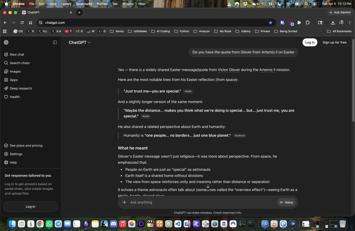Screen dimensions: 355x231
Task: Go forward in Chrome
Action: 14,23
